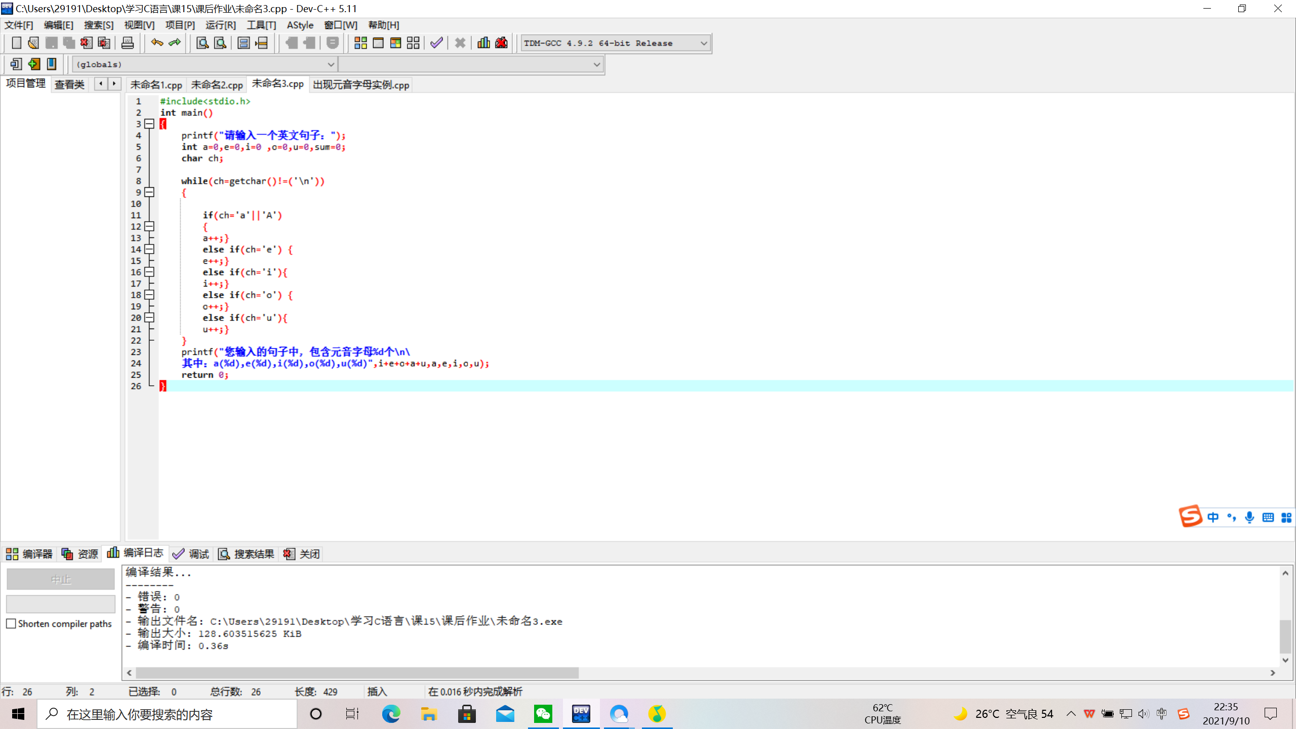Click the first icon of the second toolbar row

click(x=16, y=64)
